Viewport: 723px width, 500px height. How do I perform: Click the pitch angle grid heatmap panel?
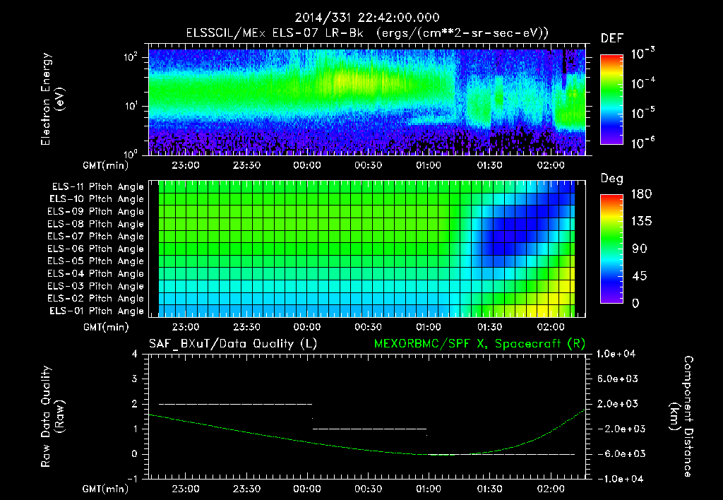click(367, 249)
